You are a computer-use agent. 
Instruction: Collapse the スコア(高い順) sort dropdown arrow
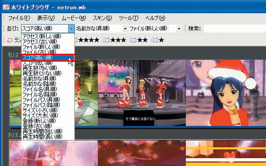[x=71, y=29]
